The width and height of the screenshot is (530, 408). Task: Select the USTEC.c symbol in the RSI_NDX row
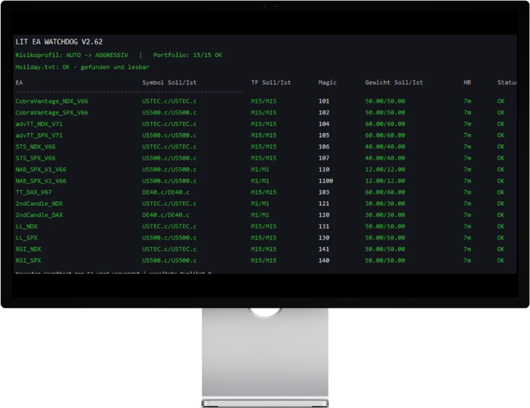coord(169,250)
